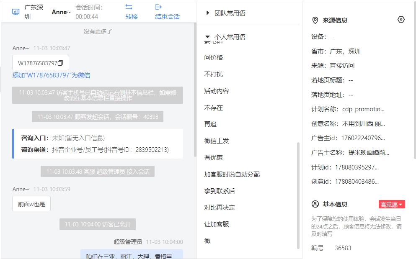Screen dimensions: 416x259
Task: Click the person icon beside 基本信息
Action: click(315, 204)
